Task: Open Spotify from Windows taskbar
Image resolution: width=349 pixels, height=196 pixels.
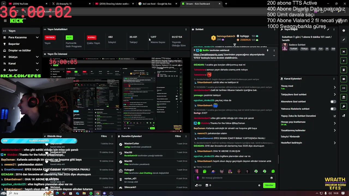Action: [91, 193]
